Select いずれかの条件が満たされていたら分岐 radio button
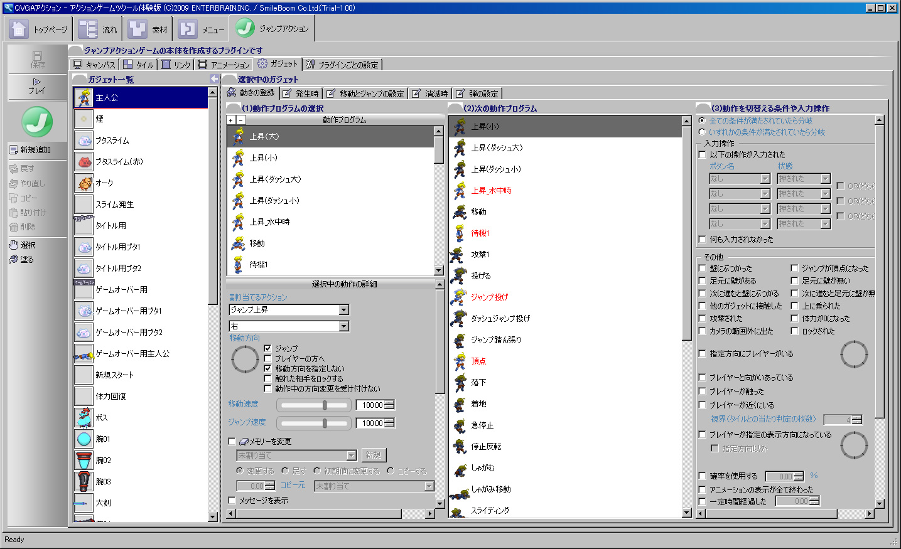The width and height of the screenshot is (901, 549). [x=703, y=132]
